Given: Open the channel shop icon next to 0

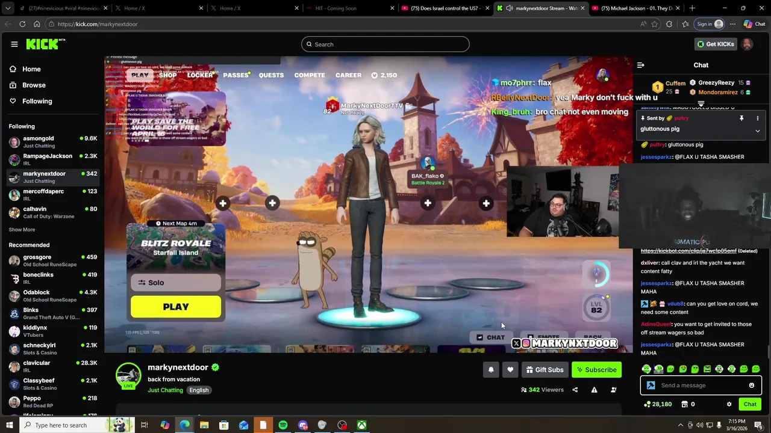Looking at the screenshot, I should pyautogui.click(x=684, y=404).
